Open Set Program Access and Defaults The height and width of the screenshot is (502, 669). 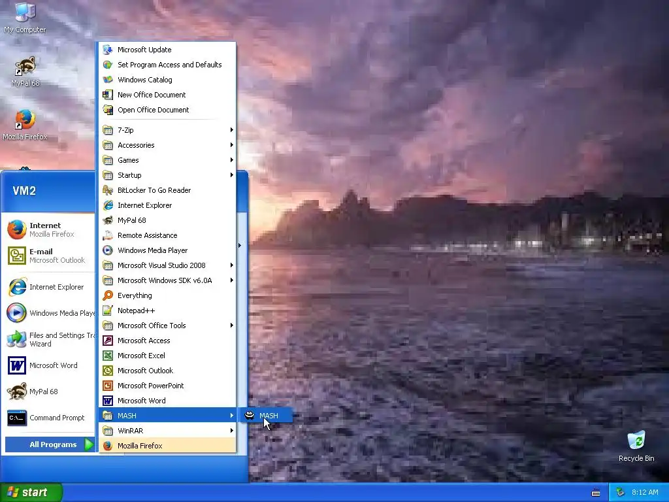[x=167, y=65]
